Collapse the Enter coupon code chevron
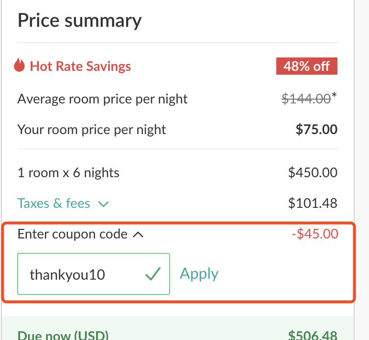369x340 pixels. coord(138,235)
